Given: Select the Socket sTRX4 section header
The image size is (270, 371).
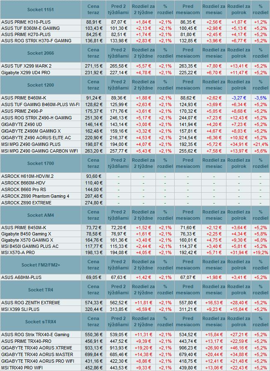Looking at the screenshot, I should (41, 322).
